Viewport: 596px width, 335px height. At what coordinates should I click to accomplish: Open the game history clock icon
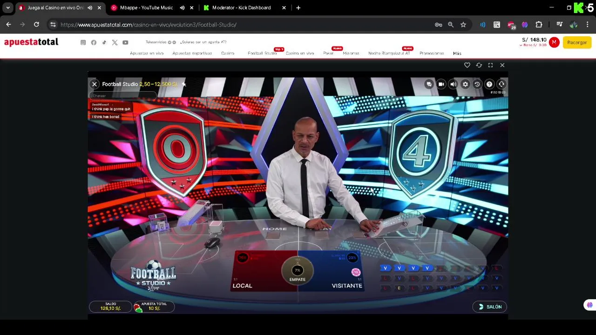coord(477,84)
